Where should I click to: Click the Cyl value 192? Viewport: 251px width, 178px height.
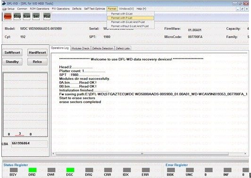point(23,37)
